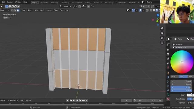Toggle Z axis mirror

point(149,6)
